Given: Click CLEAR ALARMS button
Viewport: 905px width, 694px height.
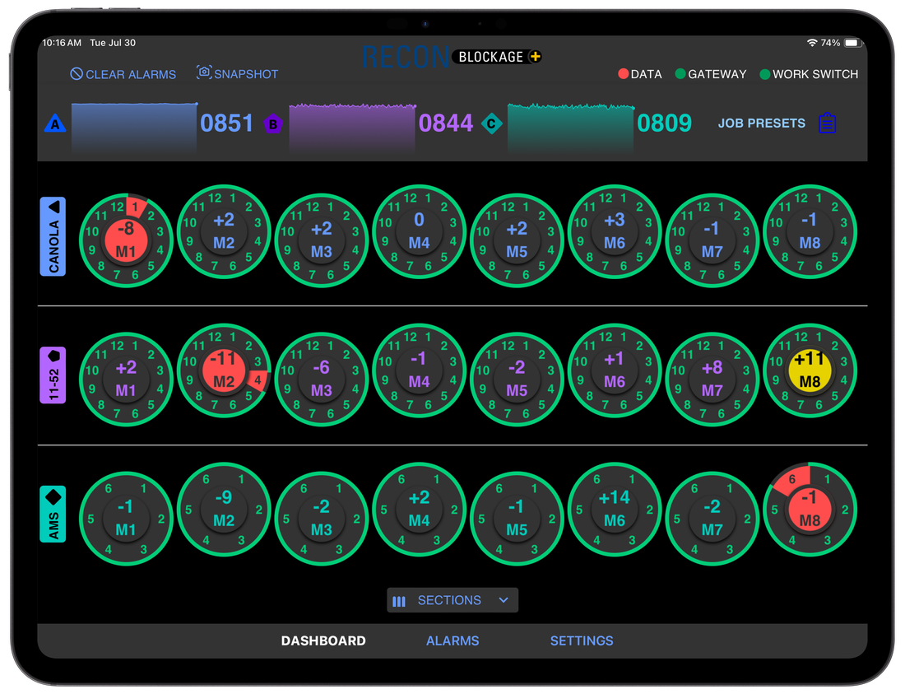Looking at the screenshot, I should (x=123, y=74).
